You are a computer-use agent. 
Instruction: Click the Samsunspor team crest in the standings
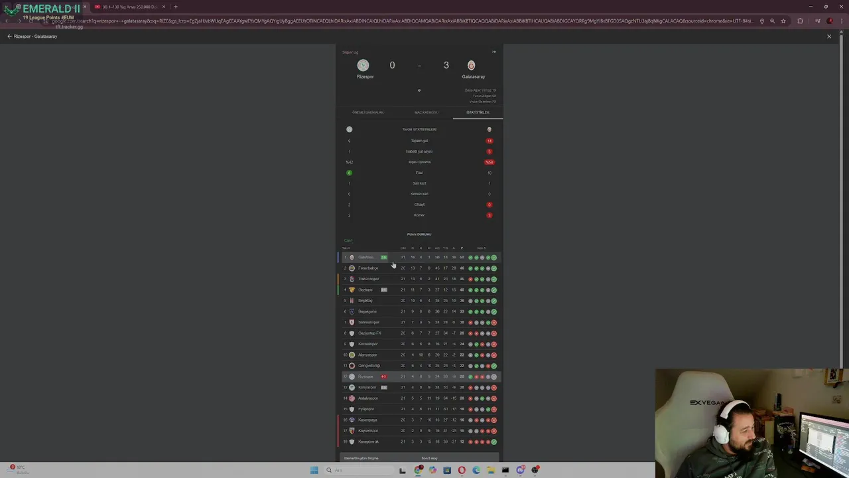click(352, 322)
